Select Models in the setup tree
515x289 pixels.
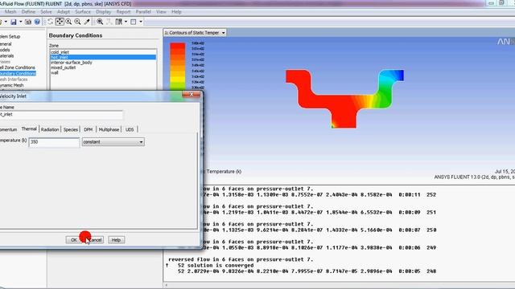tap(5, 50)
